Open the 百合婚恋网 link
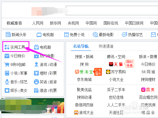The height and width of the screenshot is (118, 158). point(148,97)
